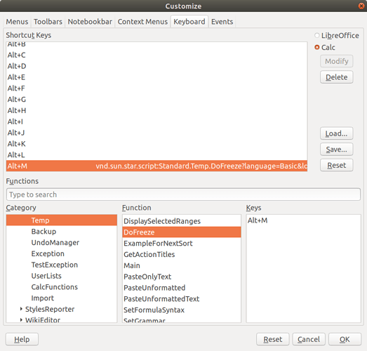Choose the PasteOnlyText function

182,277
